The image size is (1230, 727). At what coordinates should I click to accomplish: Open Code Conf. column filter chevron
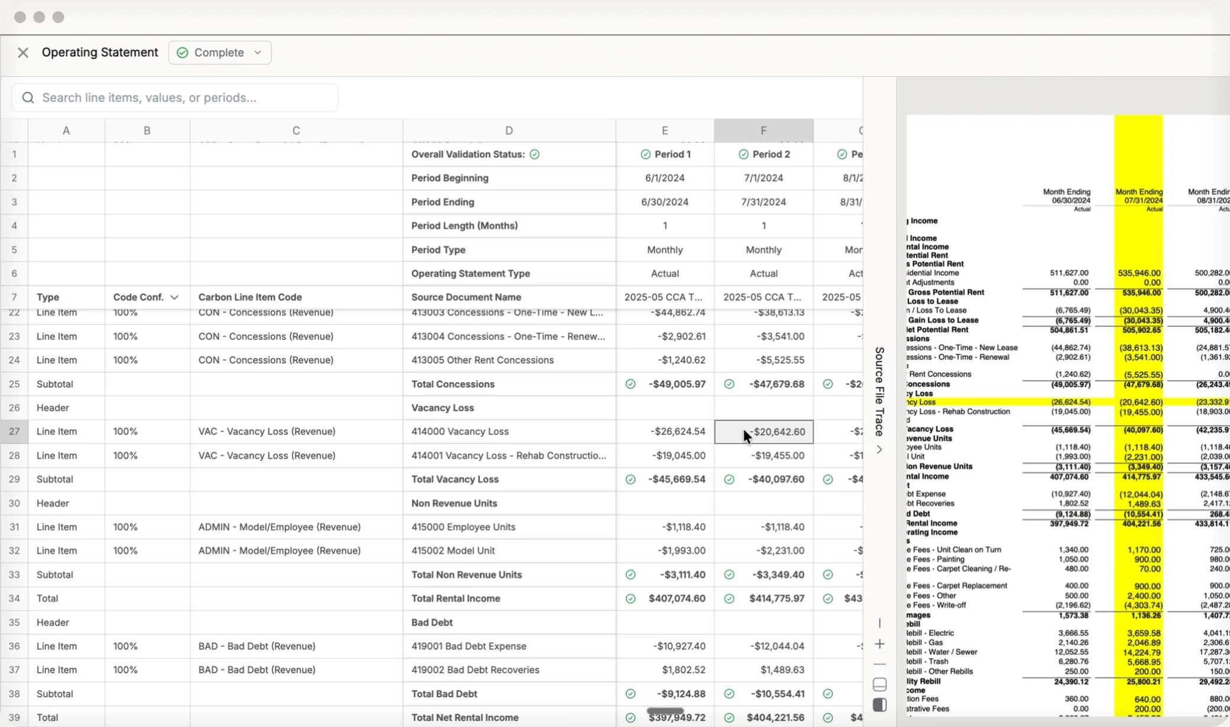pyautogui.click(x=174, y=297)
